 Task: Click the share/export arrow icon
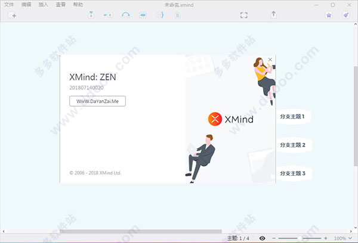pos(273,15)
